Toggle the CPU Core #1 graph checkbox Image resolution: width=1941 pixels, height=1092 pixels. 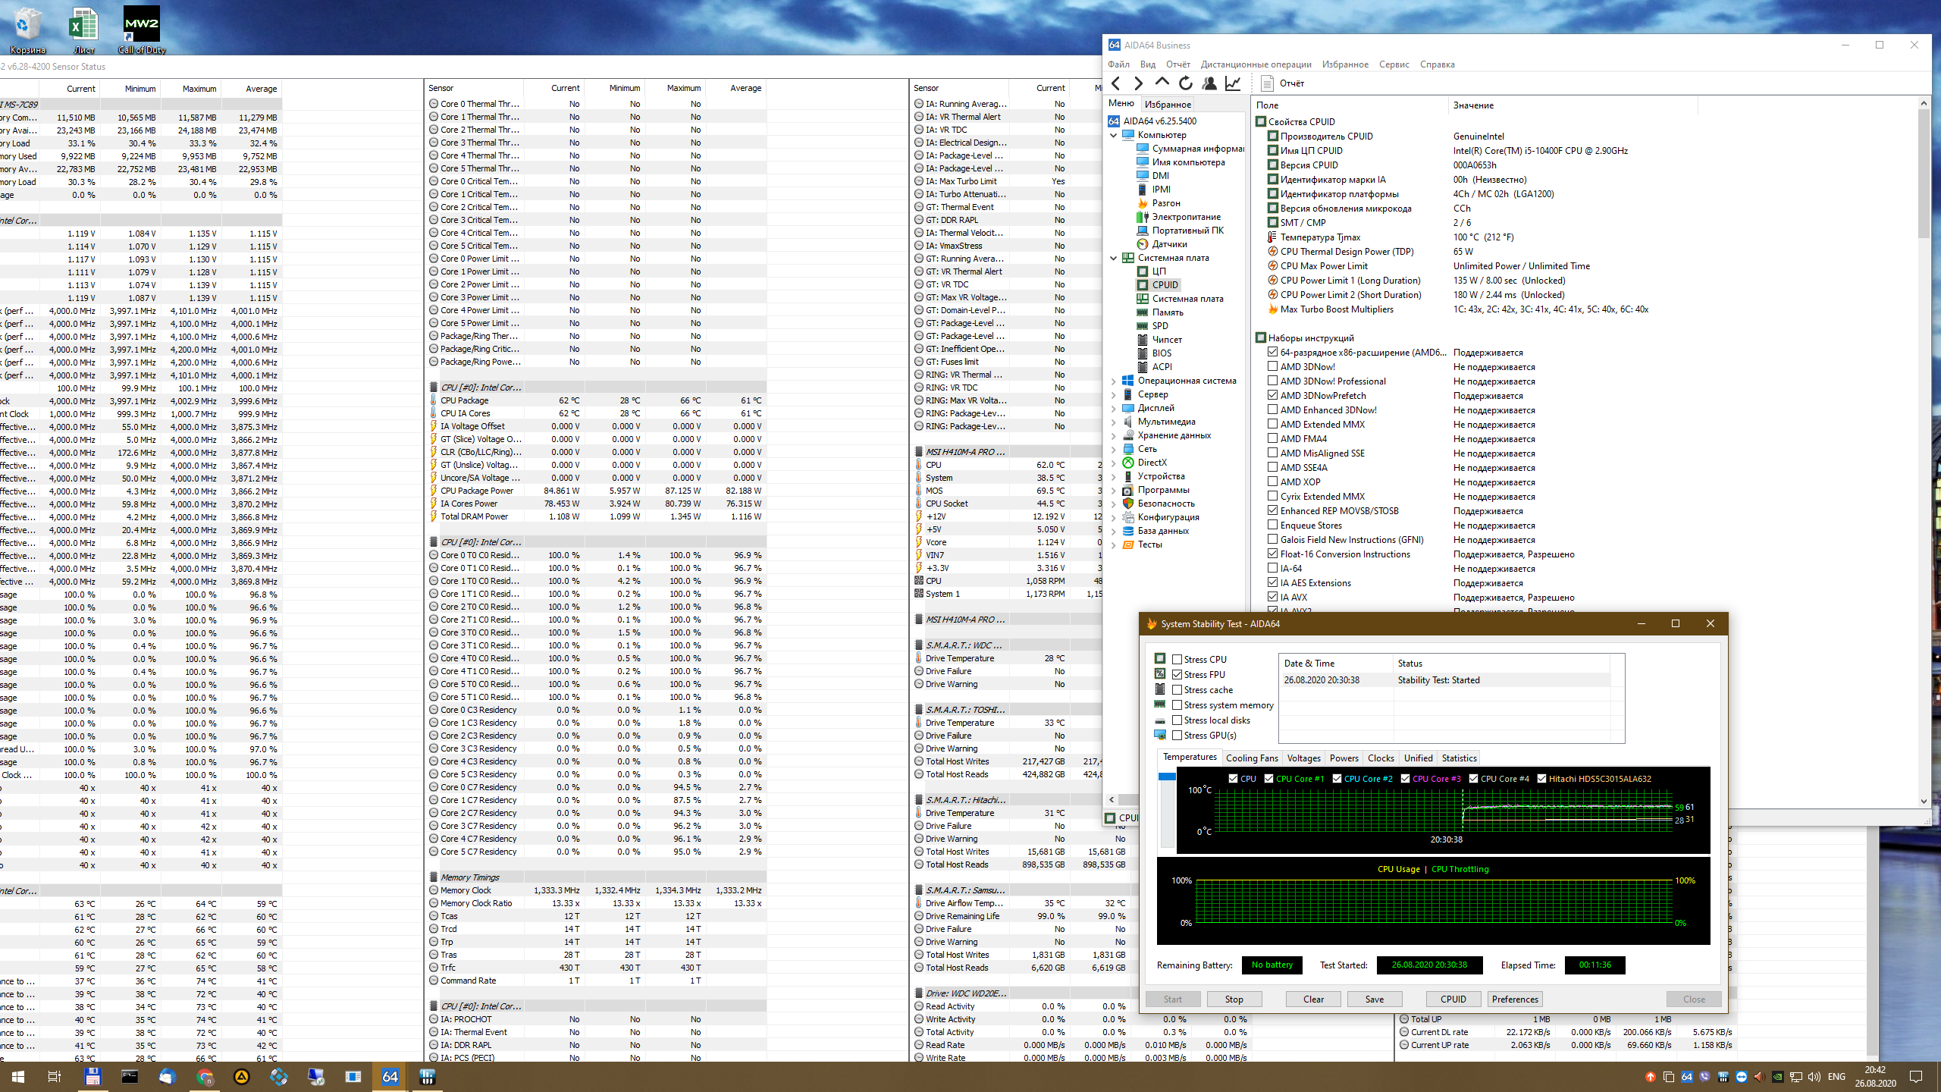click(1268, 779)
